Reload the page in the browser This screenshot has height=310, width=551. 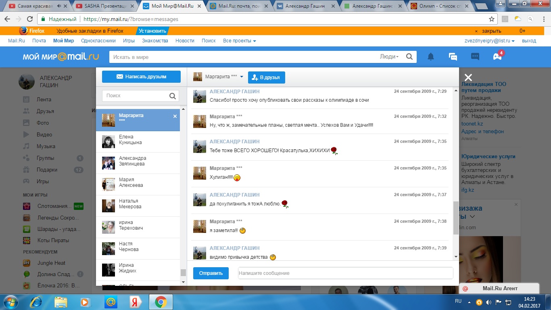click(30, 19)
